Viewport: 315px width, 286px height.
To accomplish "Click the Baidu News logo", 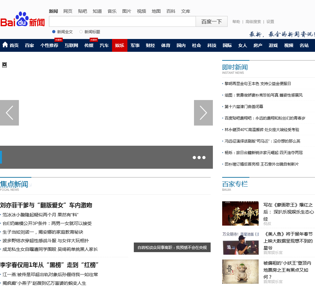I will [x=22, y=19].
